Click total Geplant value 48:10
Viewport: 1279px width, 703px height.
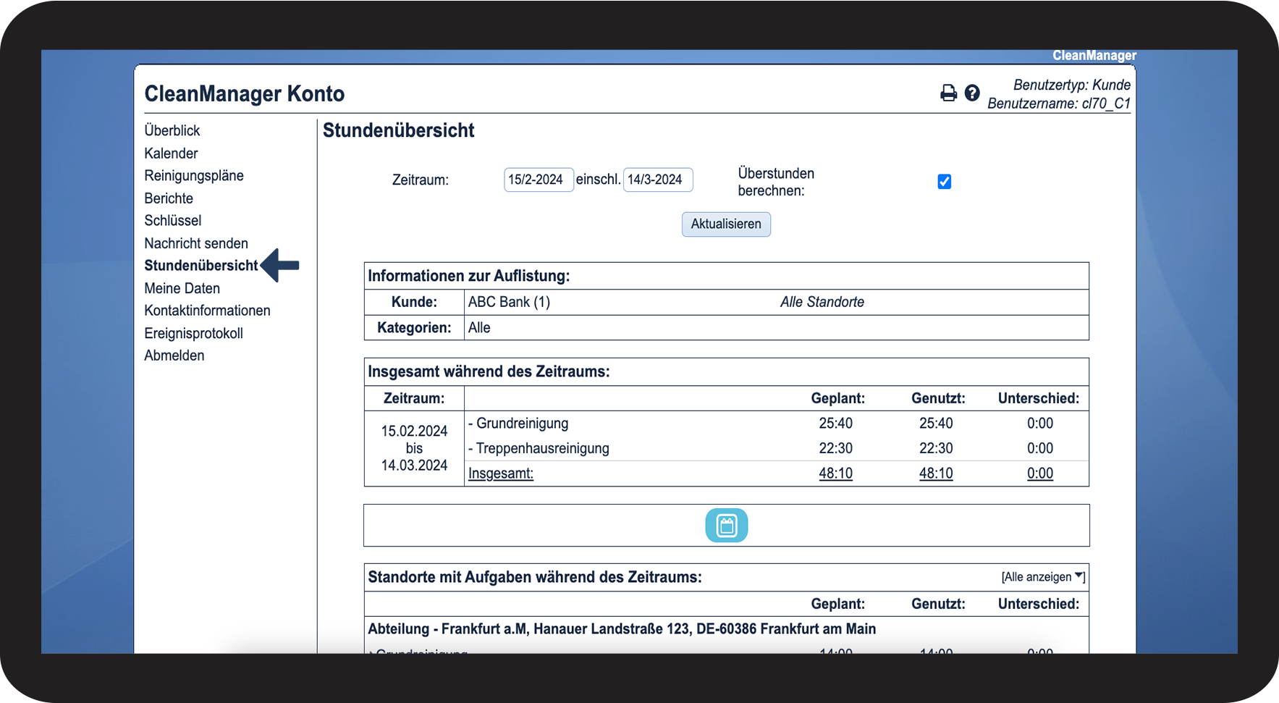pyautogui.click(x=836, y=473)
